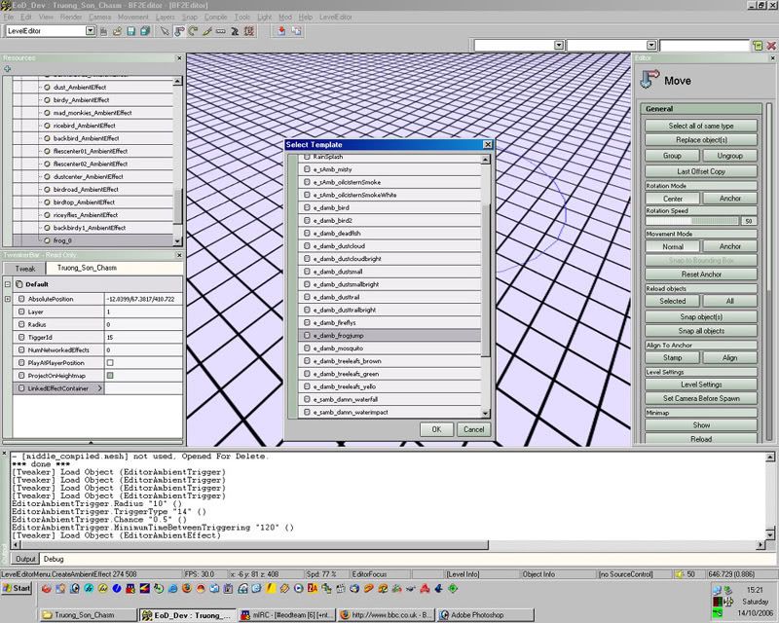This screenshot has height=623, width=779.
Task: Select e_damb_mosquito in template list
Action: coord(390,348)
